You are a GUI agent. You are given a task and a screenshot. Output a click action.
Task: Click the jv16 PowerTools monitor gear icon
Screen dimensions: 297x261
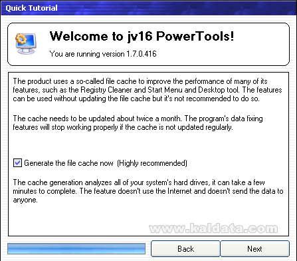click(x=25, y=44)
